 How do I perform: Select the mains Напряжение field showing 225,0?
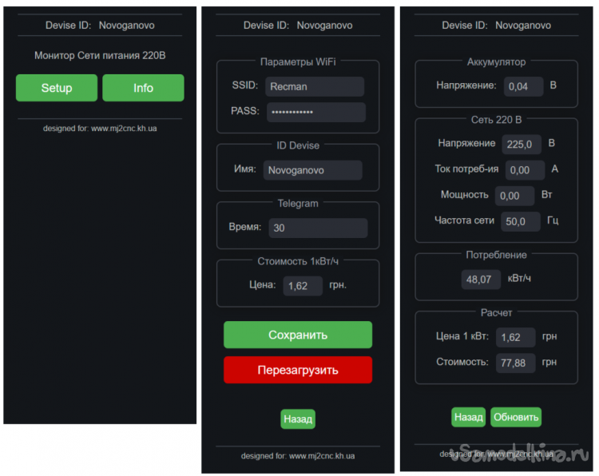[x=522, y=145]
